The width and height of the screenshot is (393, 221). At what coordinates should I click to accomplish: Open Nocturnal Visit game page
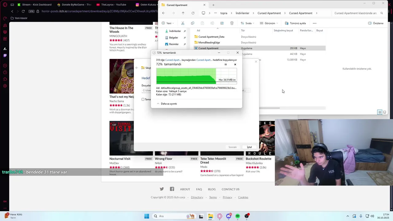120,159
